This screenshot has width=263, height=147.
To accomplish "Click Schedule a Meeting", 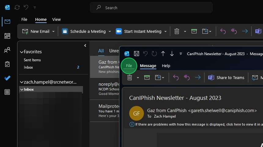I will [x=84, y=31].
